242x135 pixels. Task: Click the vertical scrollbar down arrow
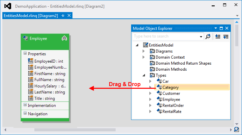tap(237, 124)
